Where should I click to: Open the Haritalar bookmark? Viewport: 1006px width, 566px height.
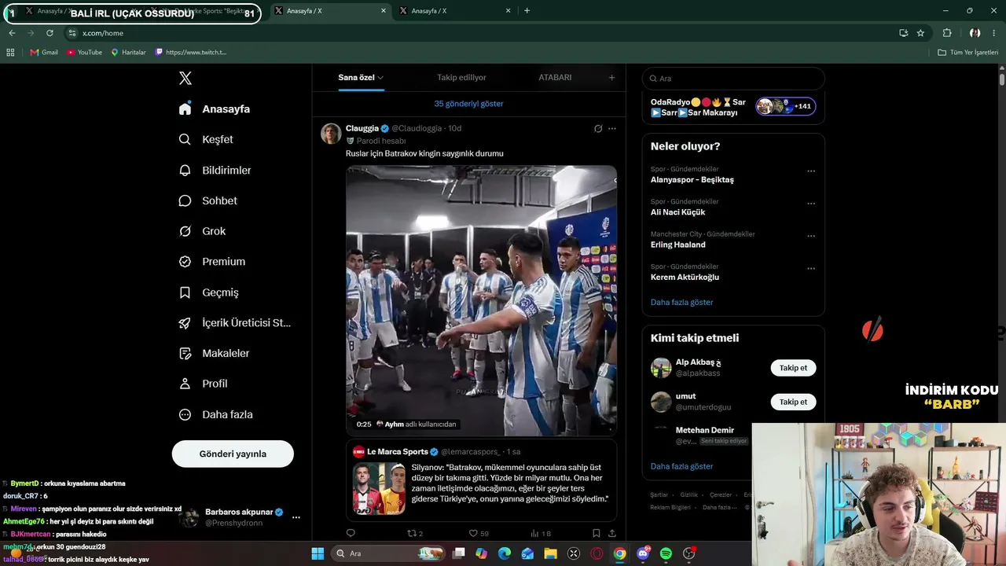coord(128,52)
